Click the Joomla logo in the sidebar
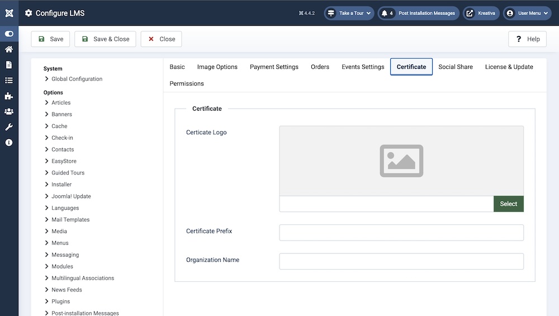 [9, 13]
